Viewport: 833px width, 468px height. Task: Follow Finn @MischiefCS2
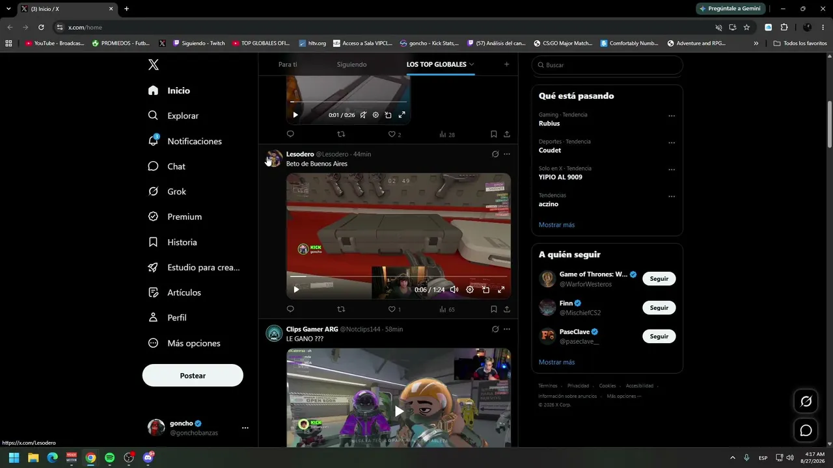[x=659, y=307]
